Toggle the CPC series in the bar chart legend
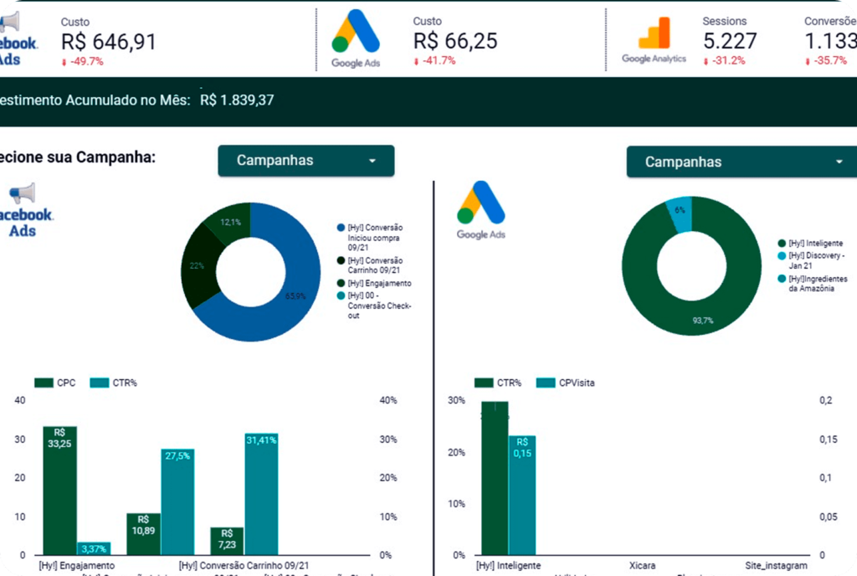This screenshot has width=857, height=576. click(55, 383)
